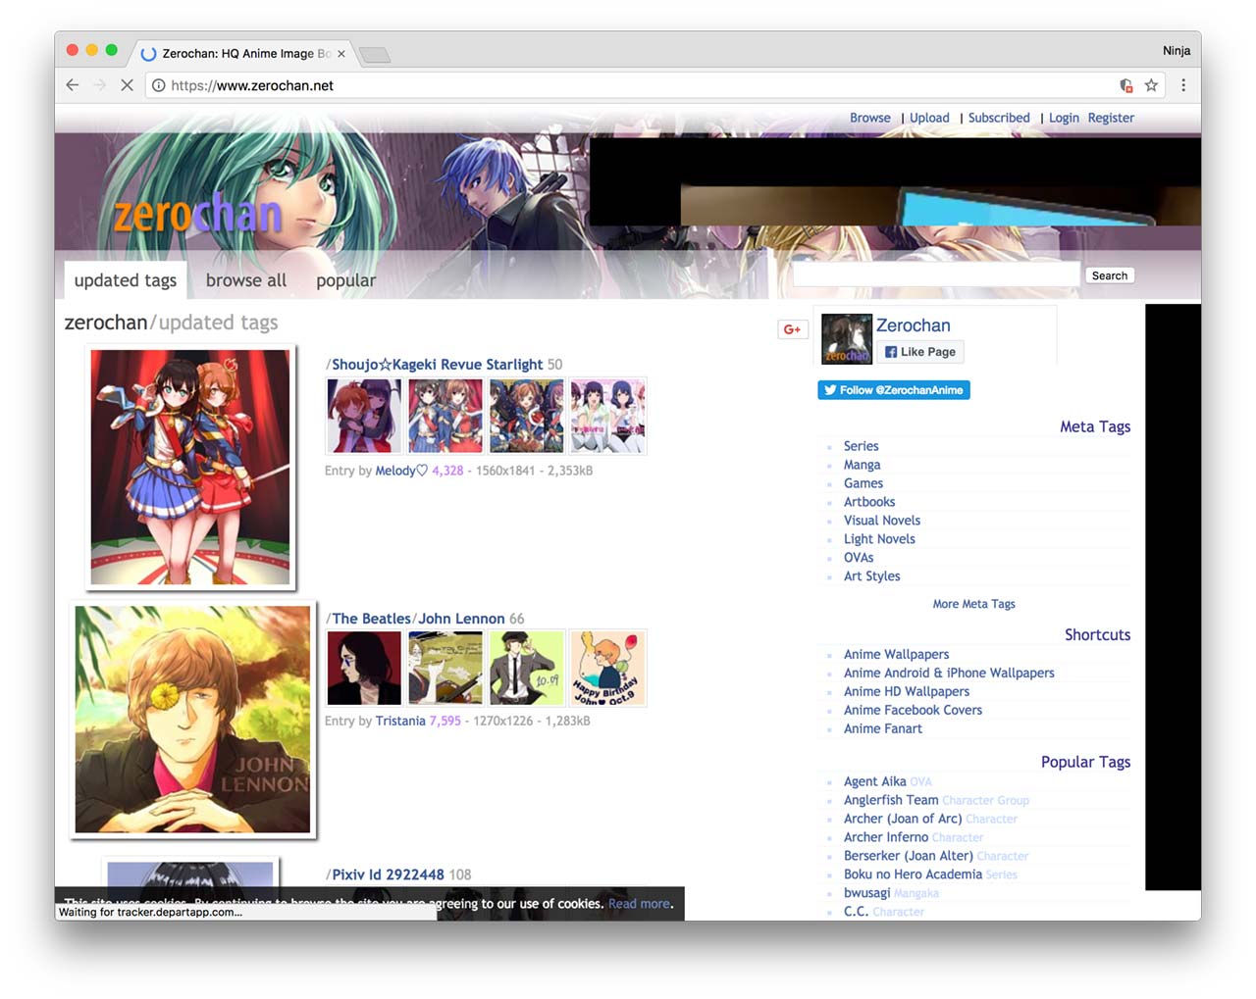Open the Subscribed link in top menu
This screenshot has width=1256, height=999.
point(999,118)
